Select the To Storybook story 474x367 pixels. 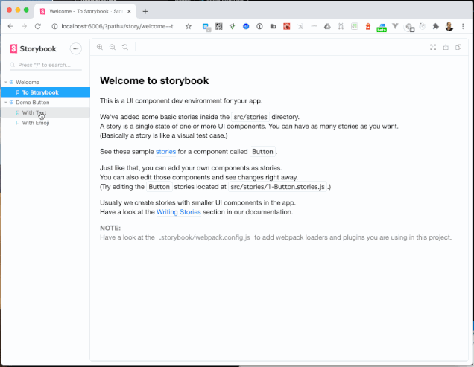(x=45, y=92)
